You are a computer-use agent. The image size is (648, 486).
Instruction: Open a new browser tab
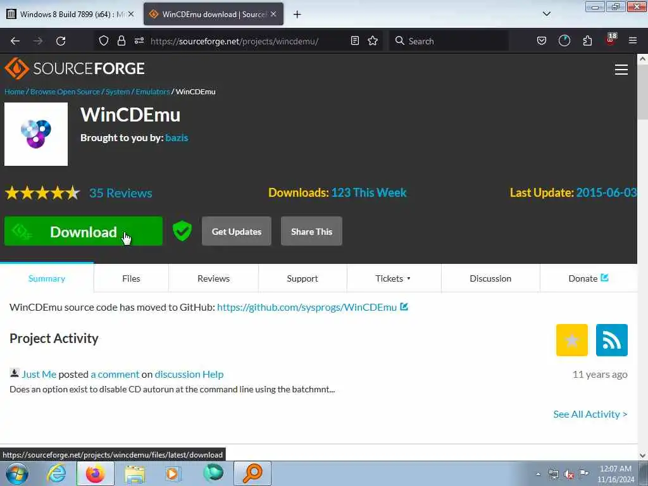[297, 15]
